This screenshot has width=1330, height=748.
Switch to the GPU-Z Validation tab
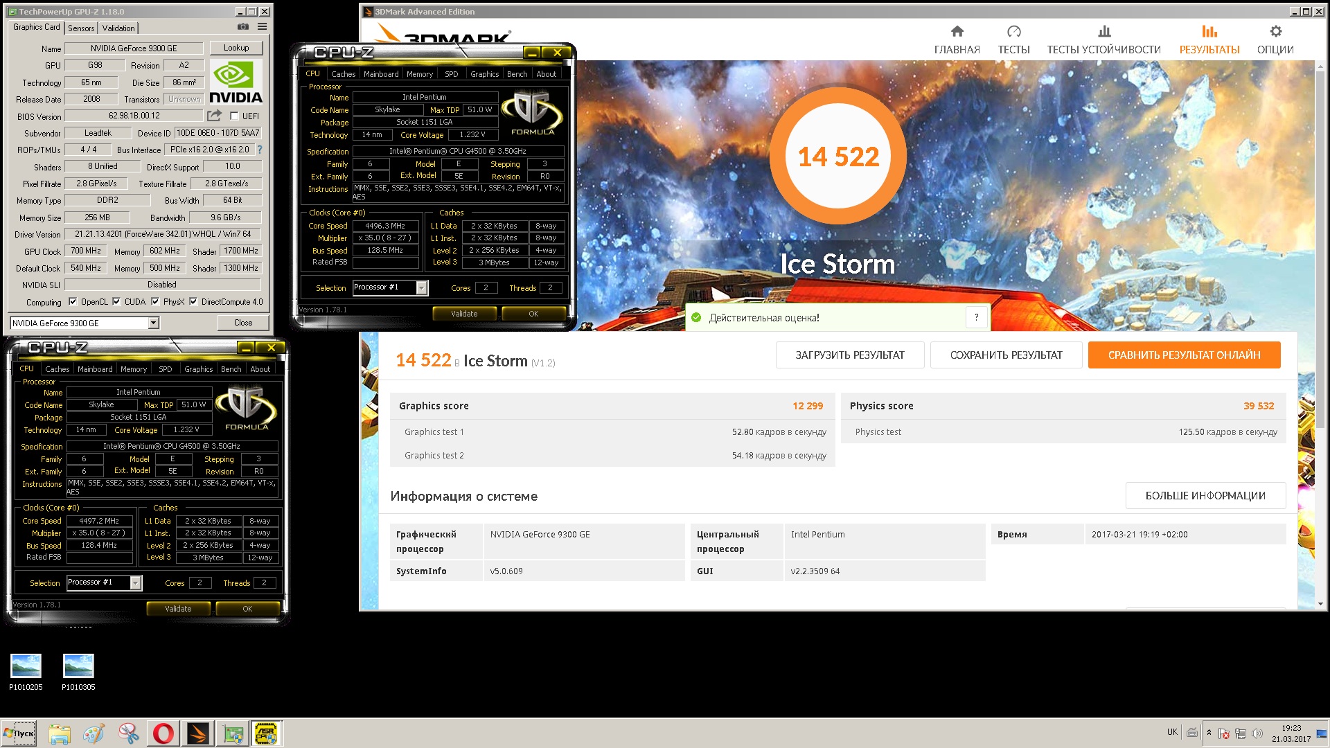coord(118,28)
